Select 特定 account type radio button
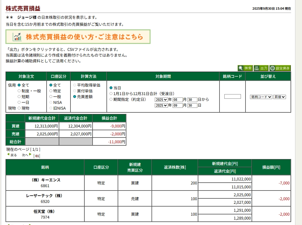The width and height of the screenshot is (302, 225). point(51,91)
